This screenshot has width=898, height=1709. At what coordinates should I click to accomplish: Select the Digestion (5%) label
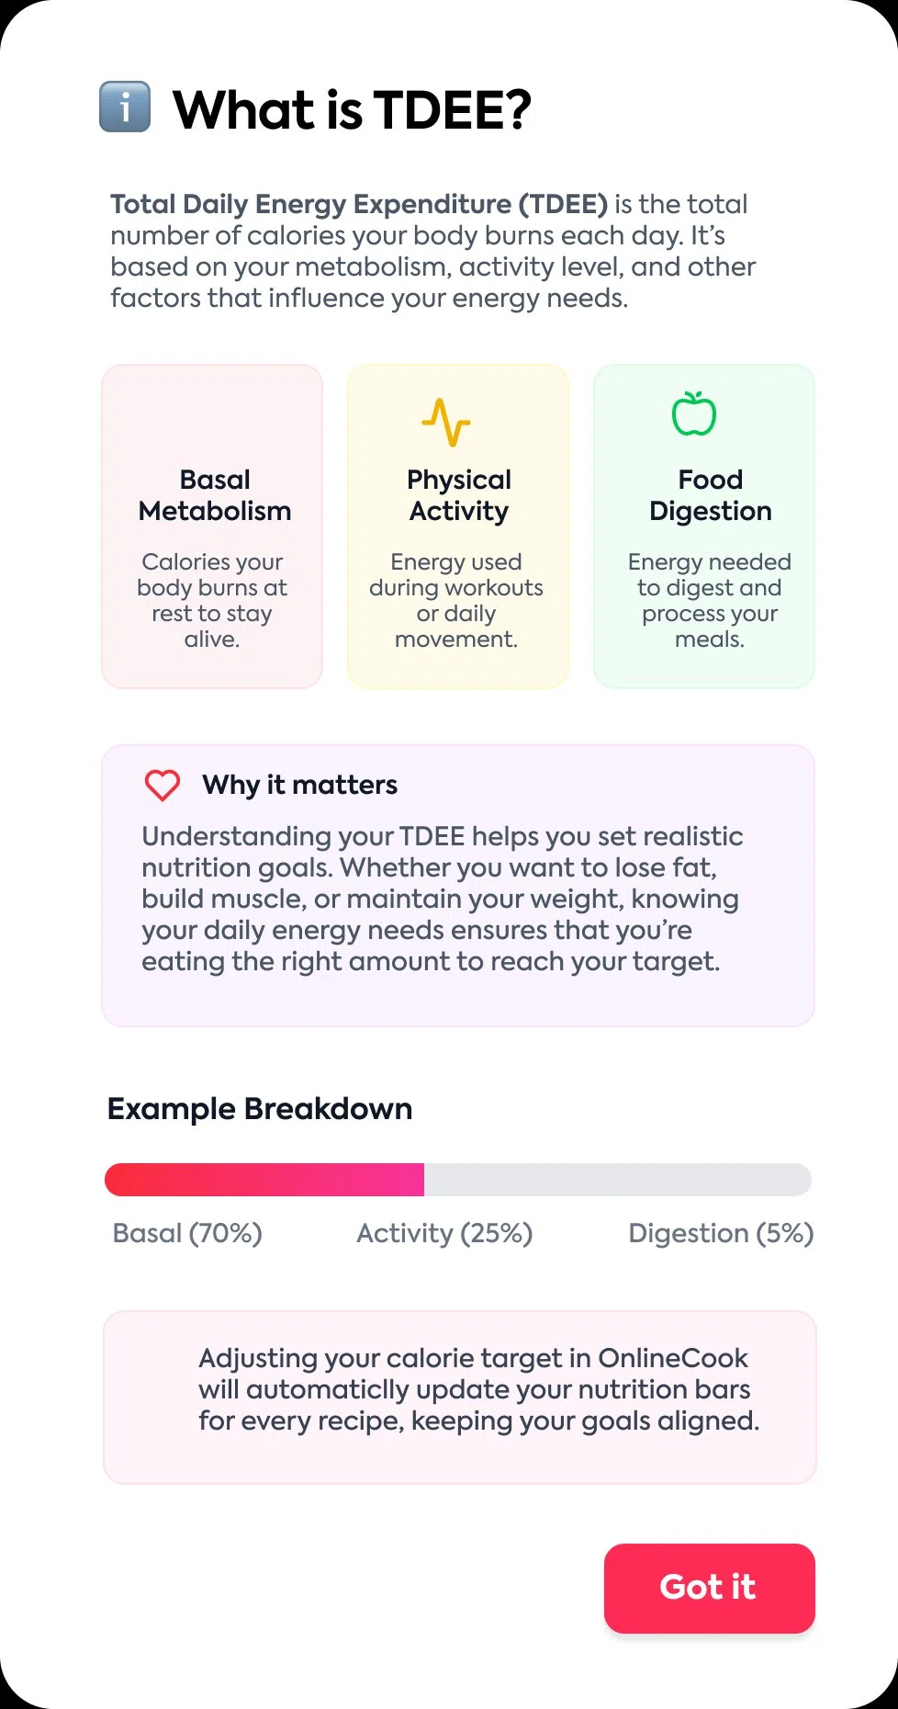(x=721, y=1233)
